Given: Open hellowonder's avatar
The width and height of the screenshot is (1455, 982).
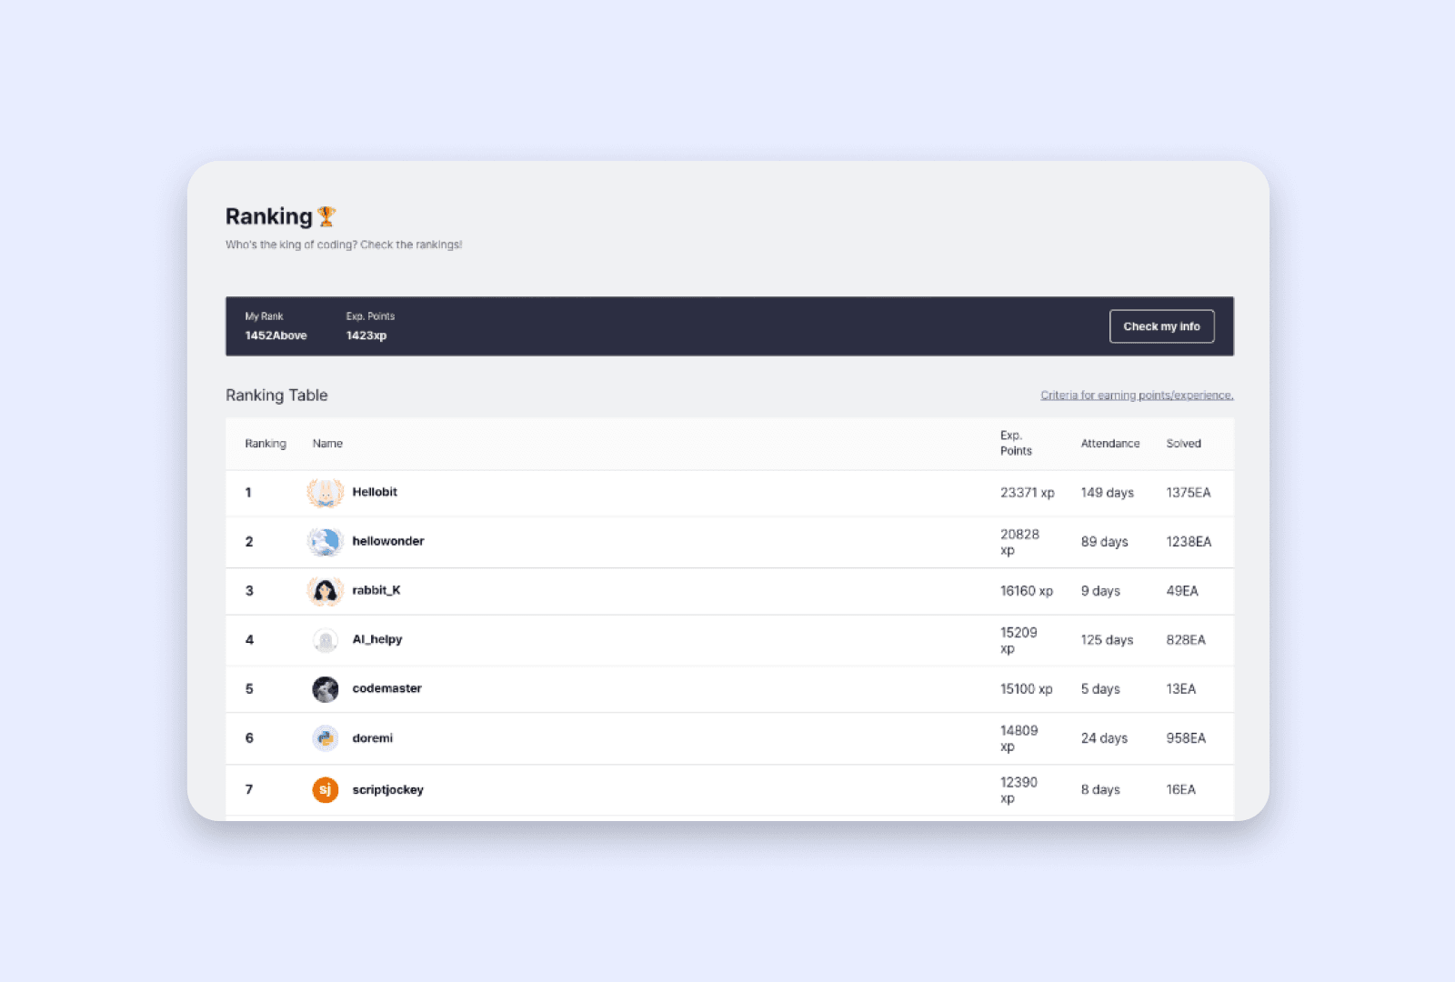Looking at the screenshot, I should coord(325,541).
